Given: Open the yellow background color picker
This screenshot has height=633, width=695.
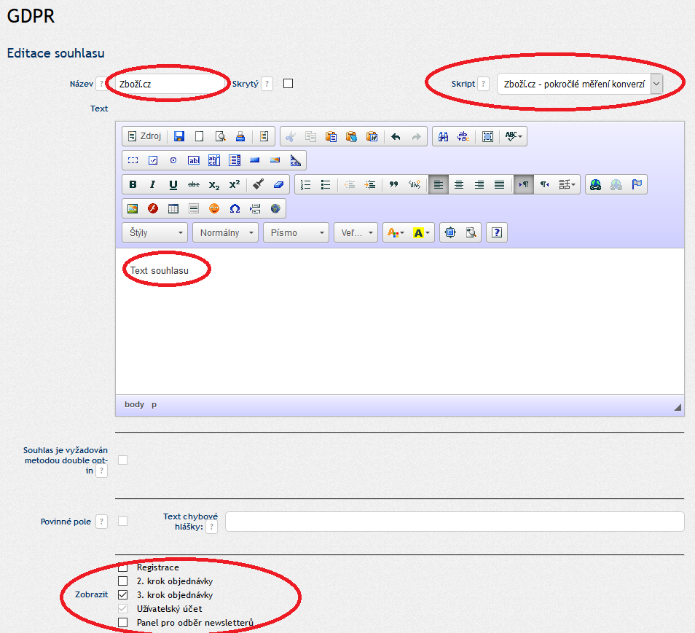Looking at the screenshot, I should [x=422, y=232].
